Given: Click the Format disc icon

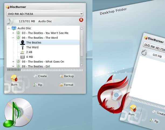Looking at the screenshot, I should (61, 85).
